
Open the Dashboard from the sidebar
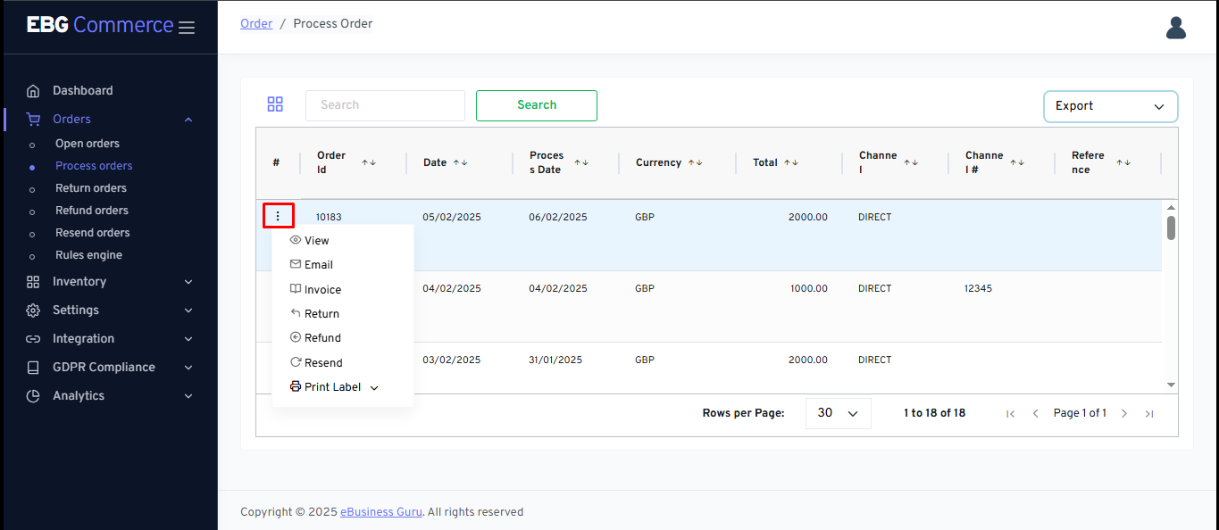point(33,90)
